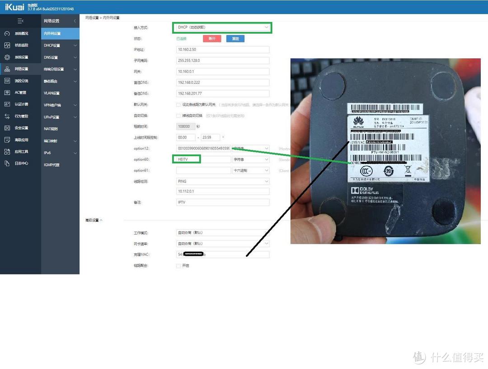
Task: Open 接入方式 DHCP dropdown
Action: 222,28
